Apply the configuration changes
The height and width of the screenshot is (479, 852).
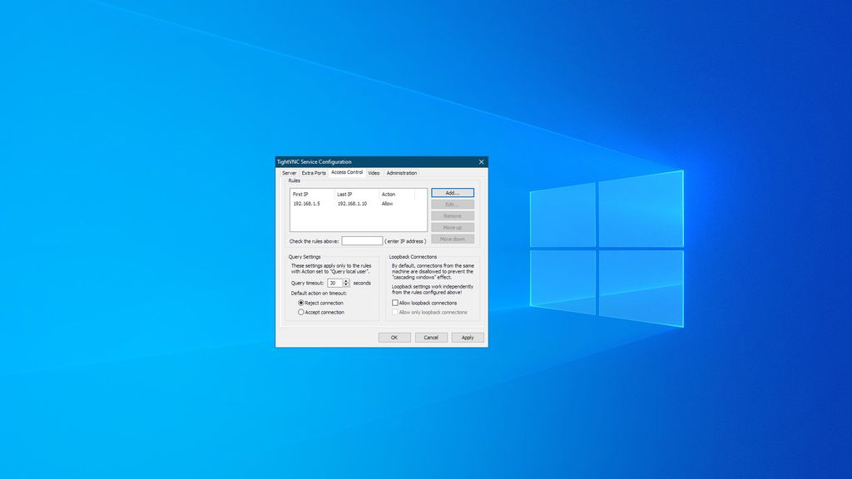(468, 338)
